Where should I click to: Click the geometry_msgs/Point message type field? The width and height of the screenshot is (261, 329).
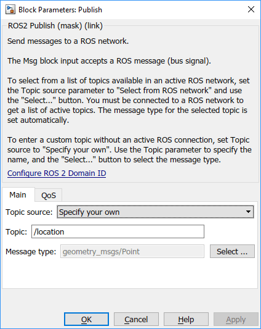pos(132,251)
